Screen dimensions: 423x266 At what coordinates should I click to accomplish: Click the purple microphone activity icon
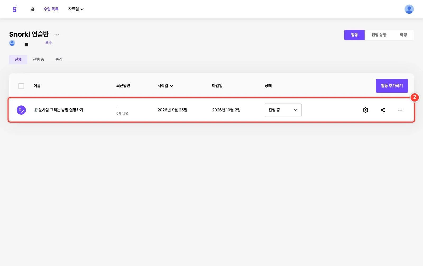point(21,110)
